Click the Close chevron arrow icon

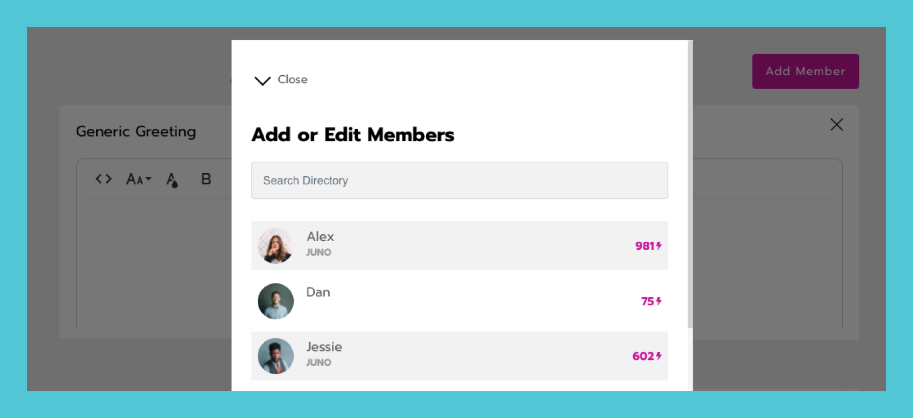click(x=262, y=81)
